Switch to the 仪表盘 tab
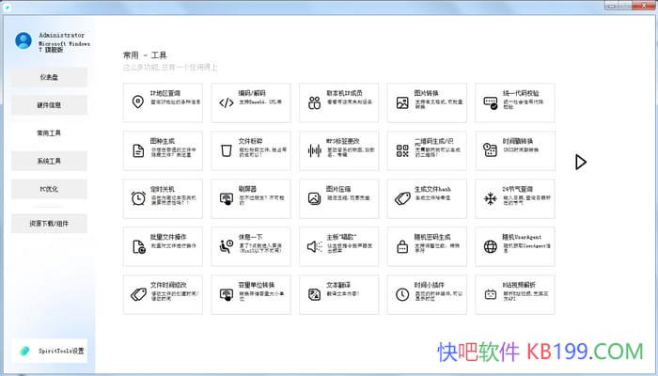Viewport: 658px width, 376px height. 50,77
